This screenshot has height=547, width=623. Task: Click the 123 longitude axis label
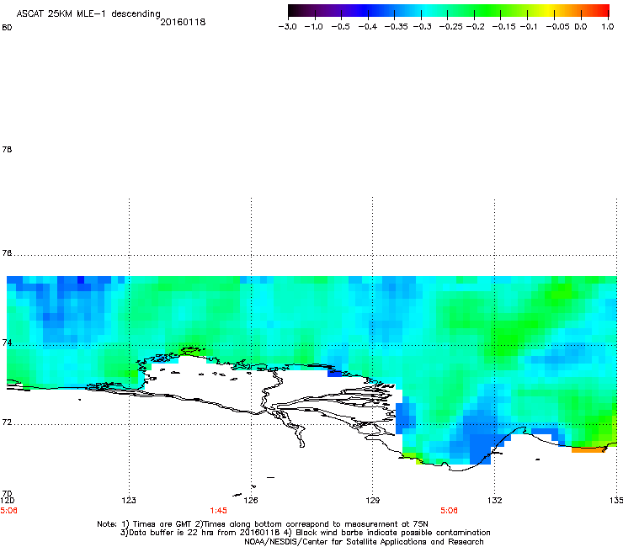(129, 500)
